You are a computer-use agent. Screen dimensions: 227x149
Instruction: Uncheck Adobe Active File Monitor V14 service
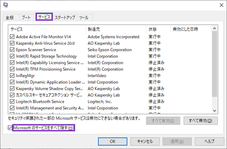12,37
